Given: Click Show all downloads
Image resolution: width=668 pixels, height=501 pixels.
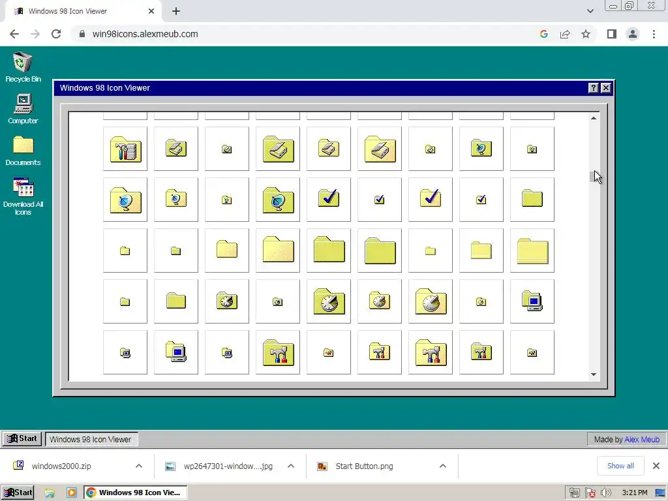Looking at the screenshot, I should (x=620, y=466).
